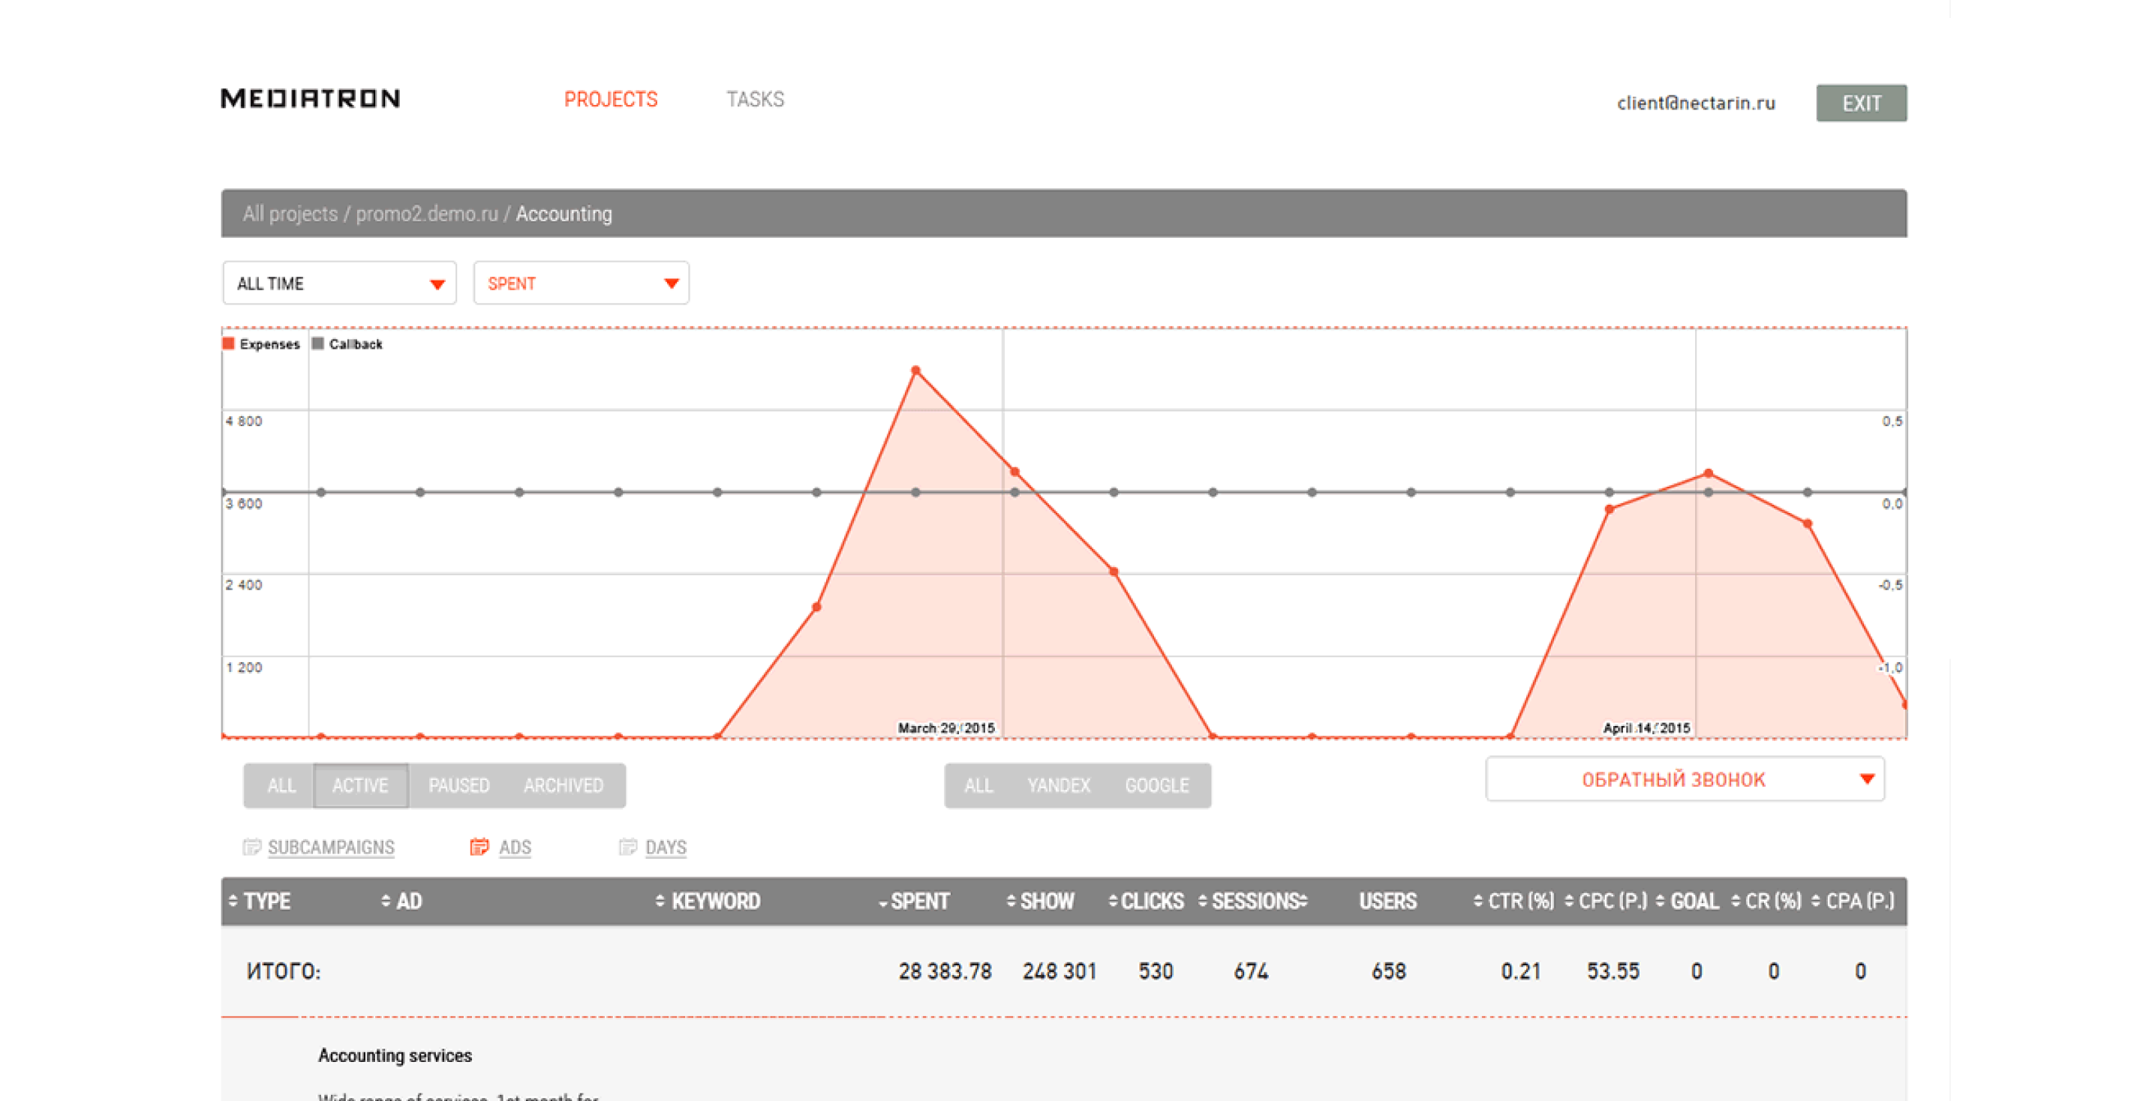Click the March 29, 2015 date label

[x=946, y=728]
